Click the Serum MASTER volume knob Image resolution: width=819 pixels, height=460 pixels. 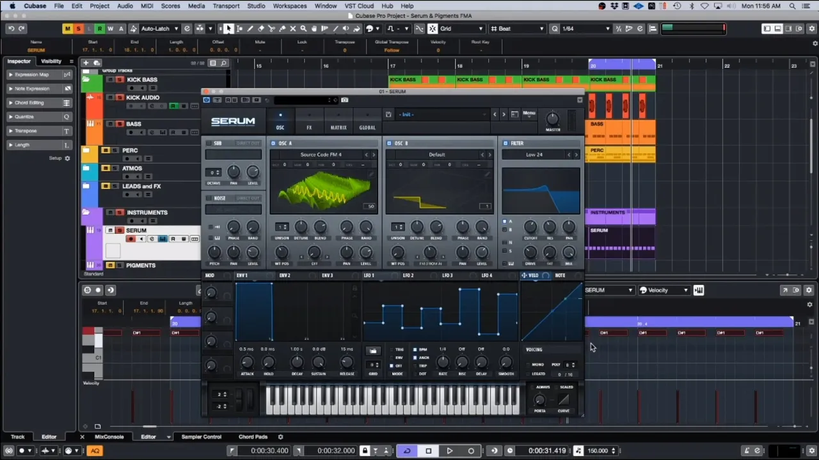[x=553, y=119]
